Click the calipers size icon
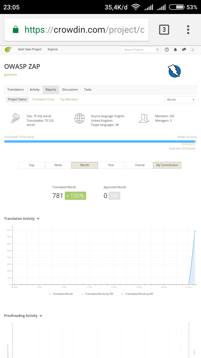Screen dimensions: 201x358 coord(15,118)
